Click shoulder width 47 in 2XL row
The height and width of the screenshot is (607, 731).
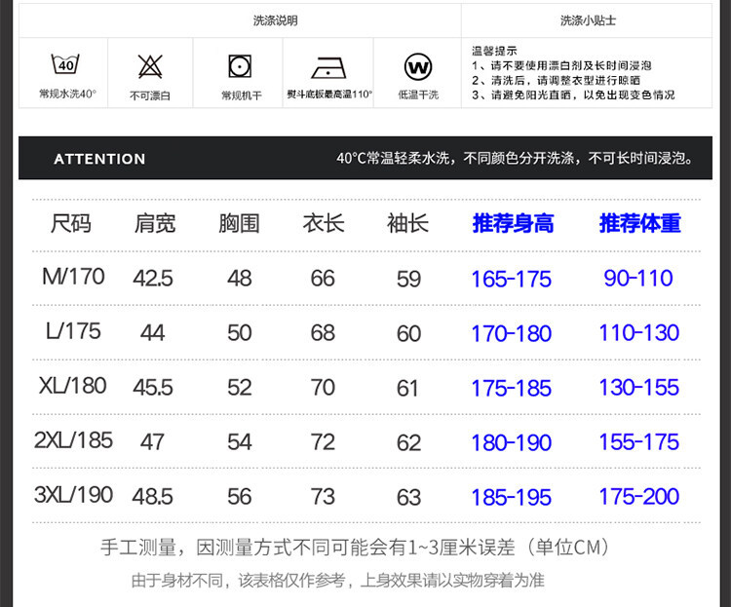152,442
